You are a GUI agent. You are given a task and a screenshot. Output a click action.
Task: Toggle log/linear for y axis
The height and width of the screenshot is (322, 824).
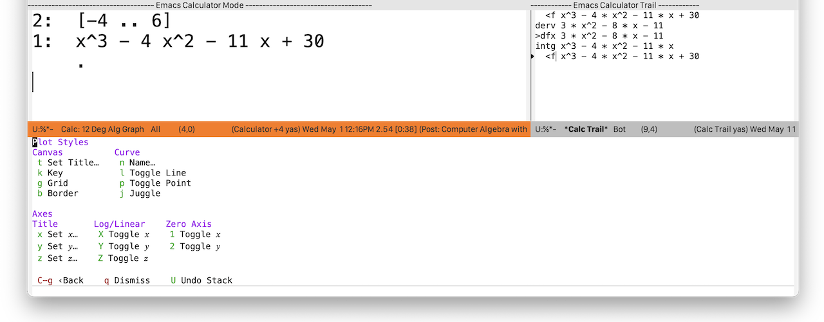(x=124, y=246)
